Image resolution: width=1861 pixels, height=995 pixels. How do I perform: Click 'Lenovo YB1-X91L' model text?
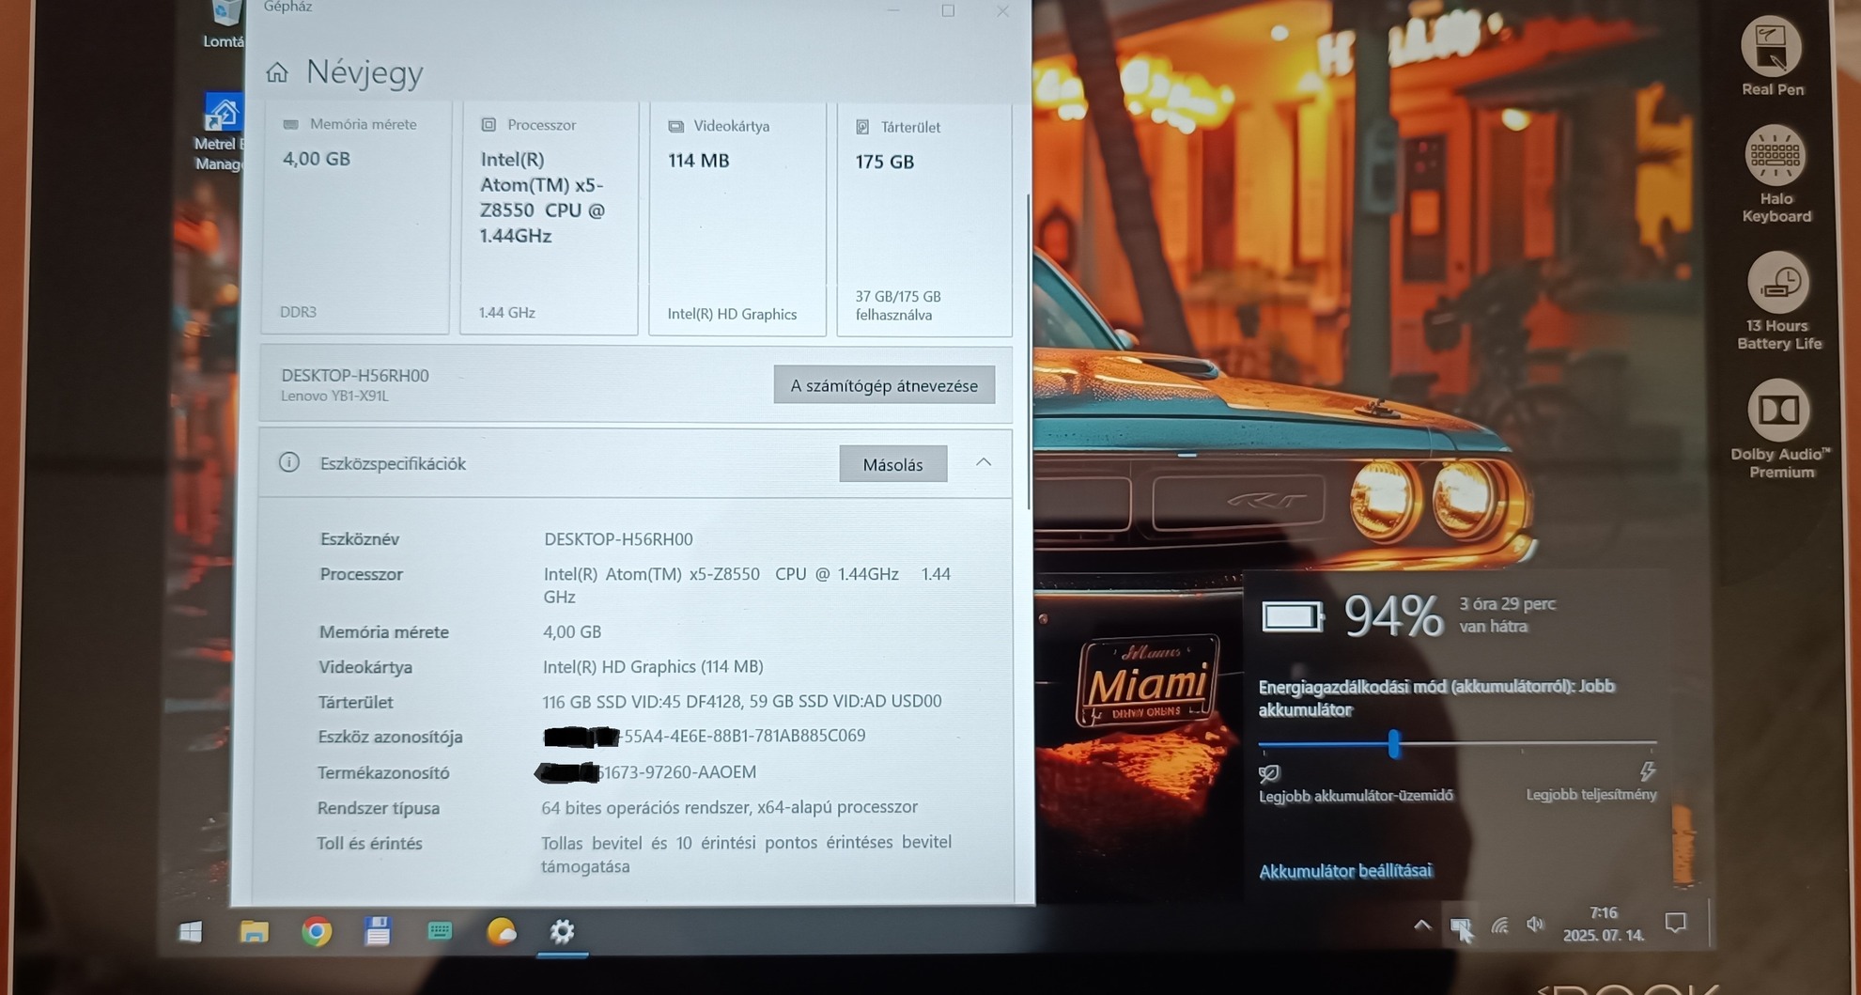334,396
